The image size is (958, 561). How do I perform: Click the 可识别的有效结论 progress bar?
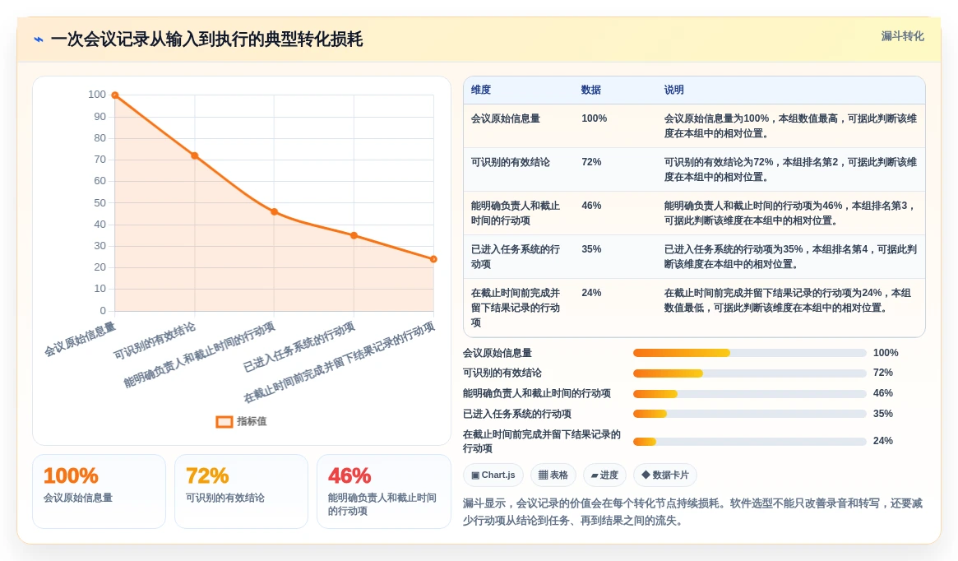coord(750,373)
